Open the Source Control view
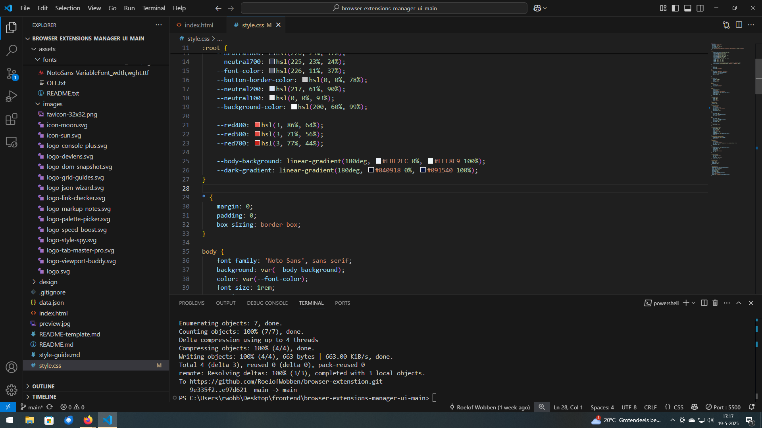This screenshot has width=762, height=428. click(12, 73)
